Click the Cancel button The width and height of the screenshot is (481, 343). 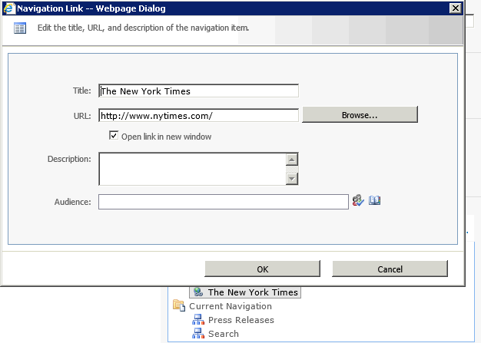click(x=390, y=269)
